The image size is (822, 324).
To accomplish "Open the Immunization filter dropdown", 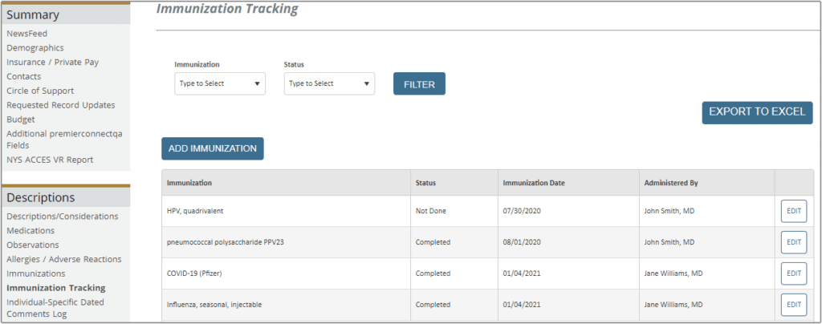I will (220, 83).
